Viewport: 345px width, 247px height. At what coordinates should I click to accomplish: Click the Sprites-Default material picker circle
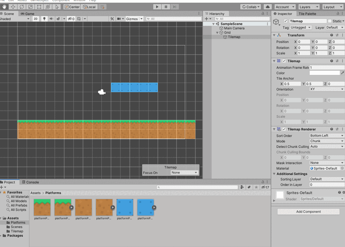(342, 168)
